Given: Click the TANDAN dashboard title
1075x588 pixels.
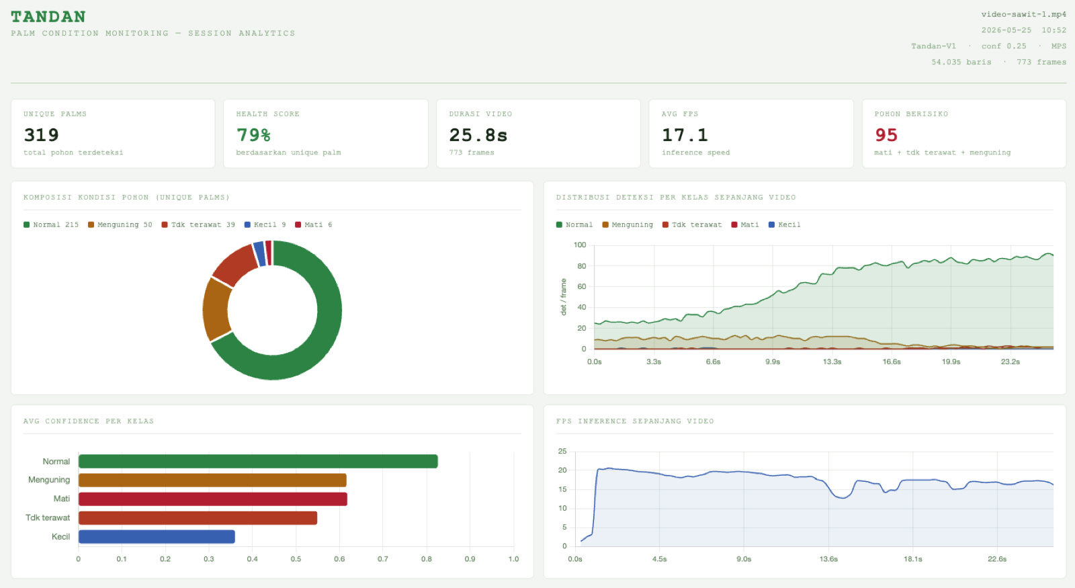Looking at the screenshot, I should pyautogui.click(x=48, y=17).
